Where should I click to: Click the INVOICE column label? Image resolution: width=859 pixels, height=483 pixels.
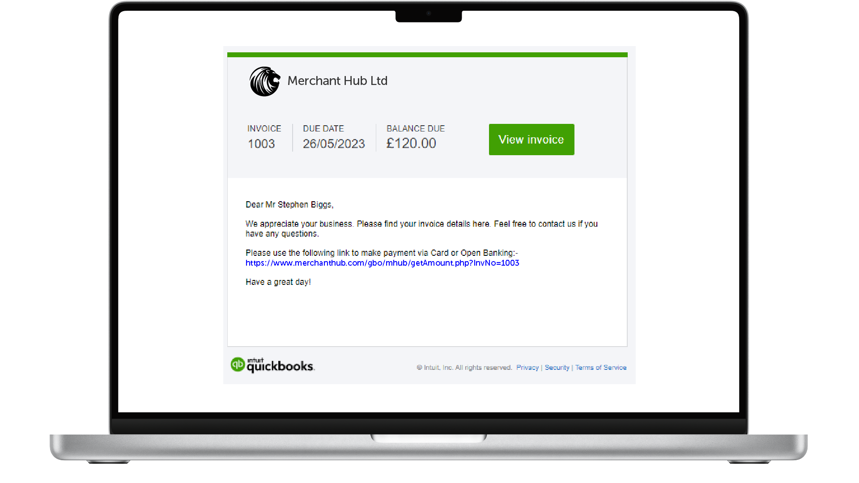(x=264, y=129)
